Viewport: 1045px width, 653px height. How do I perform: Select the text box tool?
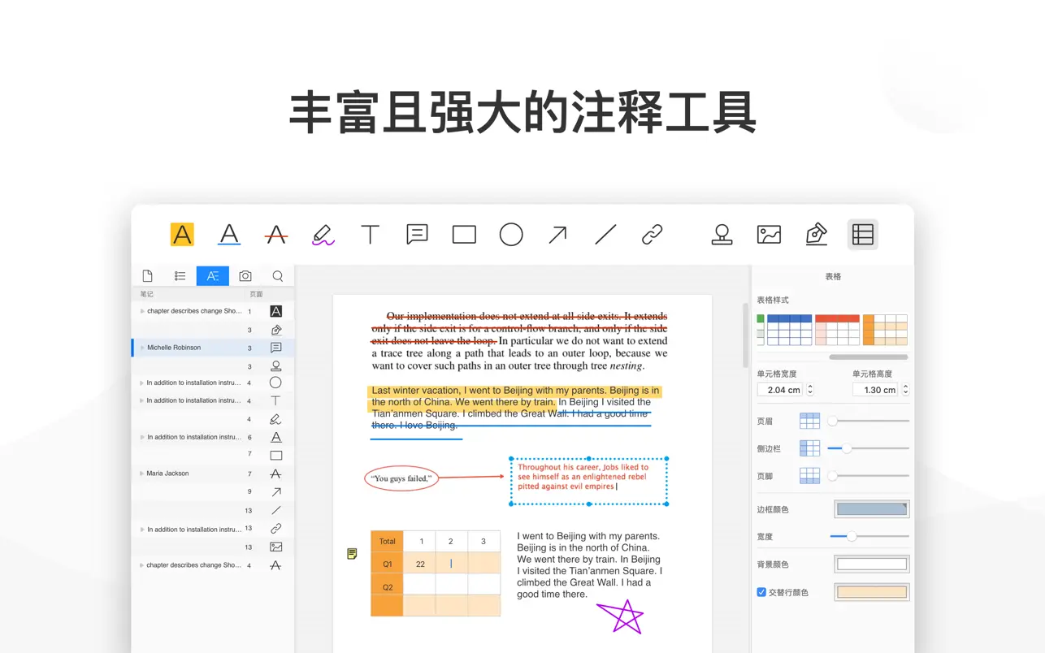[370, 235]
